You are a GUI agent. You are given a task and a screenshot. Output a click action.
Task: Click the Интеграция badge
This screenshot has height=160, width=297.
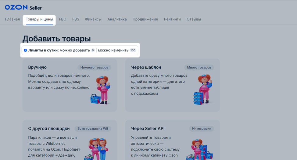(x=202, y=129)
